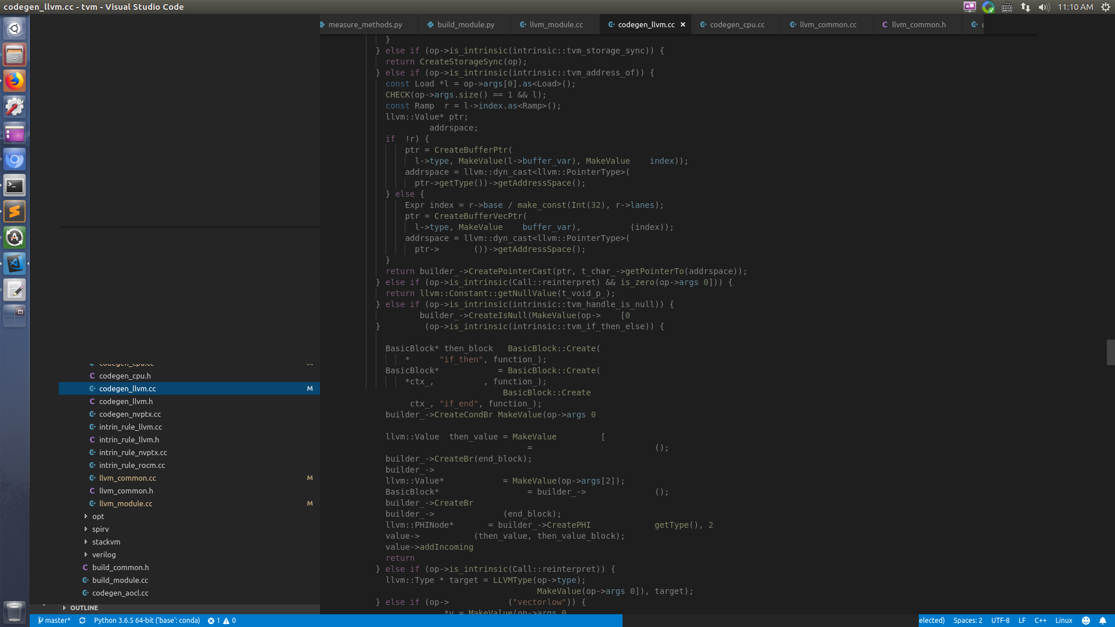Expand the opt folder
Viewport: 1115px width, 627px height.
tap(98, 516)
